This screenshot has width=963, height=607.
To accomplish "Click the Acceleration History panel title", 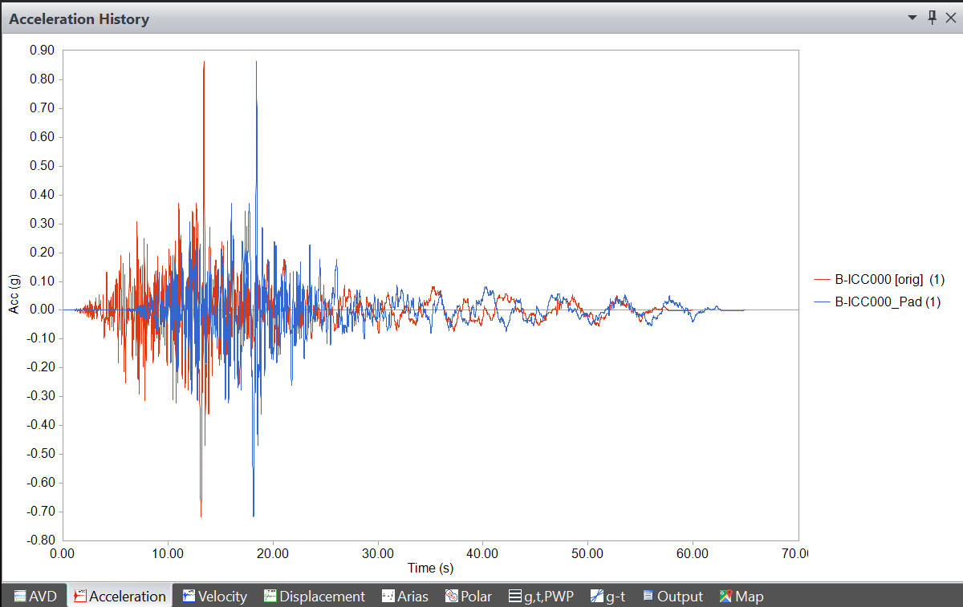I will [x=79, y=19].
